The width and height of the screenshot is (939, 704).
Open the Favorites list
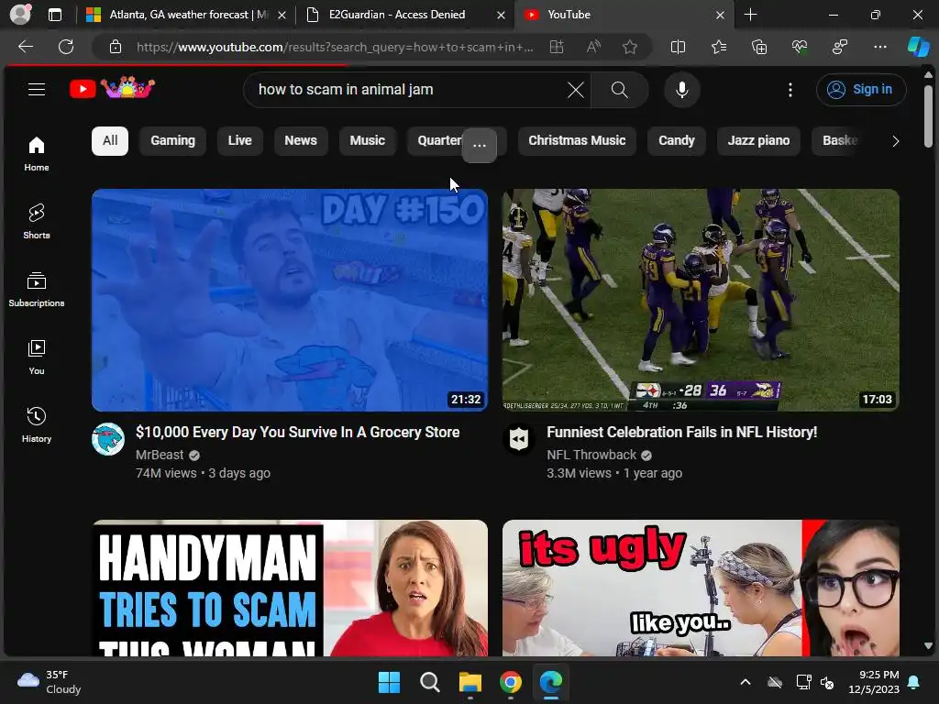[719, 47]
